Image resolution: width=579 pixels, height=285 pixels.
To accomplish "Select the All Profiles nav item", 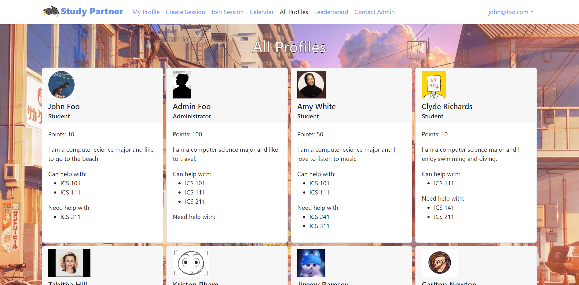I will pyautogui.click(x=294, y=12).
